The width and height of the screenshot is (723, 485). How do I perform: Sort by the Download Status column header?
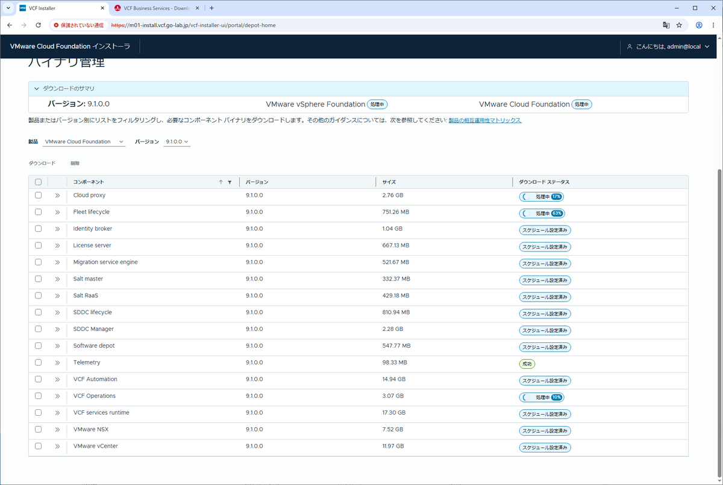[544, 182]
